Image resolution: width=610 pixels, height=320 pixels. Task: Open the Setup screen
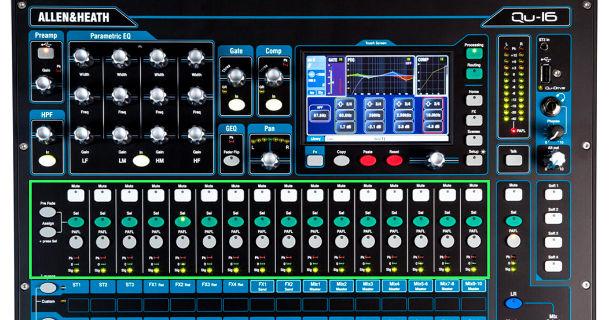[474, 160]
